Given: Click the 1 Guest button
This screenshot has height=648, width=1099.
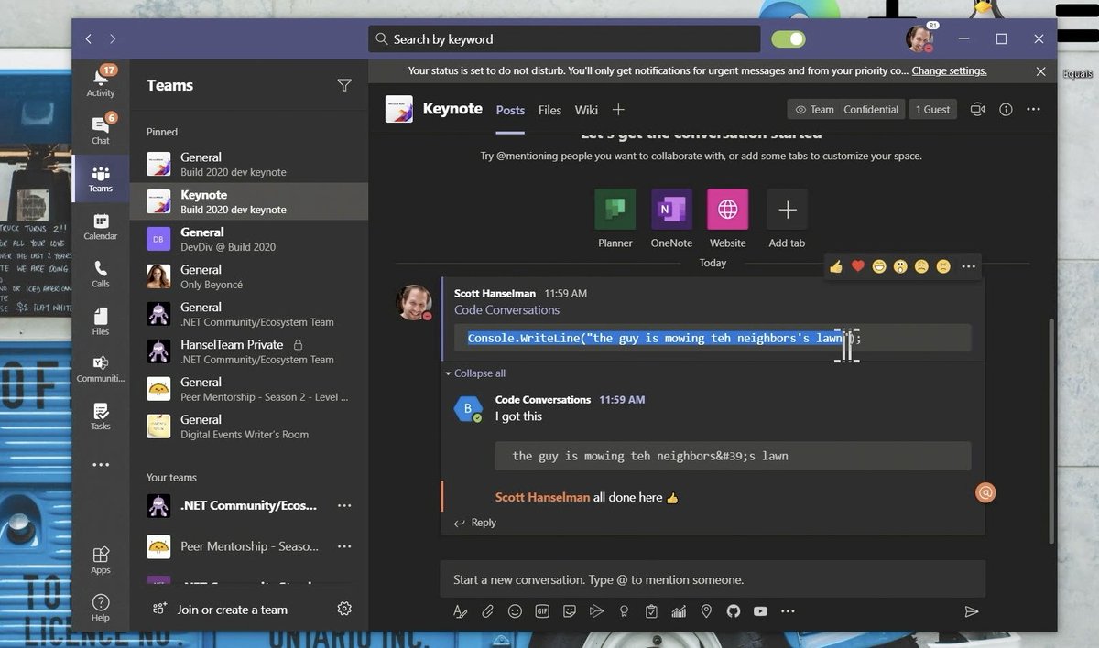Looking at the screenshot, I should 933,110.
